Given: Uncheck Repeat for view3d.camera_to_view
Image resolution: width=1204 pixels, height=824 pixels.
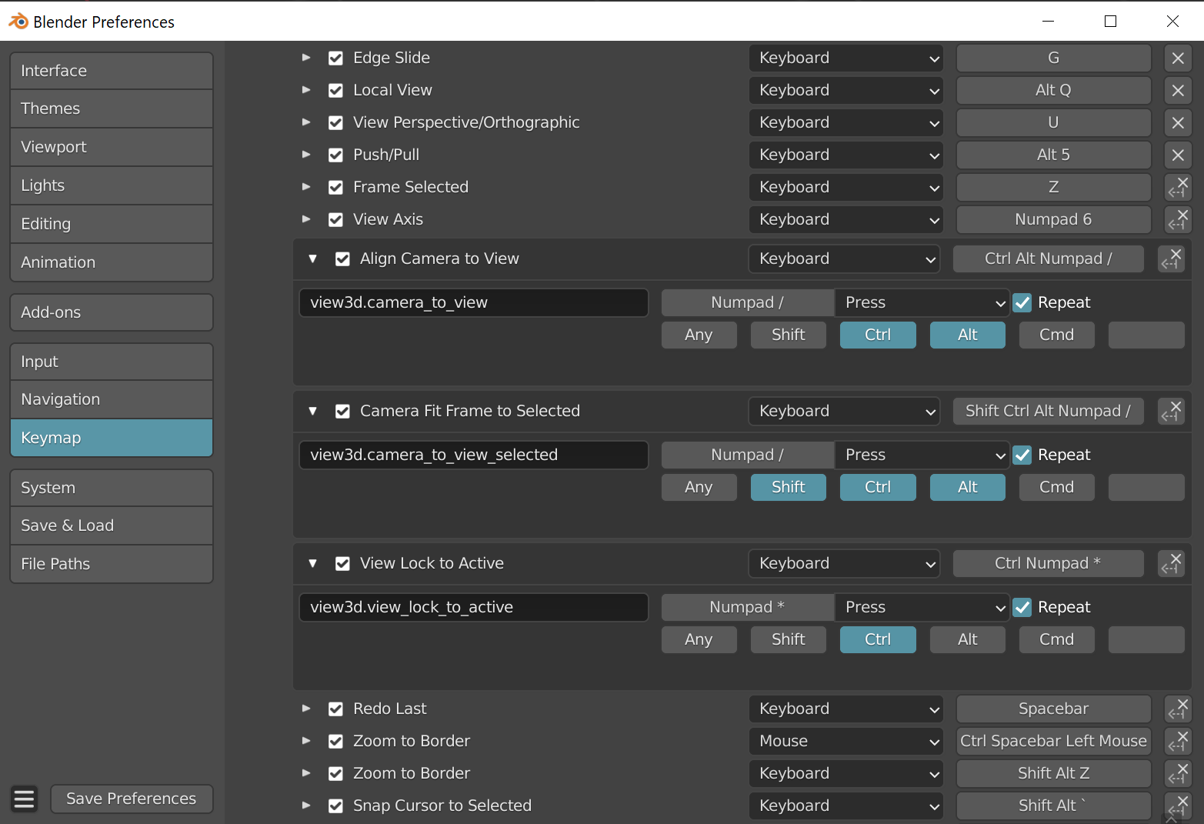Looking at the screenshot, I should [x=1022, y=303].
